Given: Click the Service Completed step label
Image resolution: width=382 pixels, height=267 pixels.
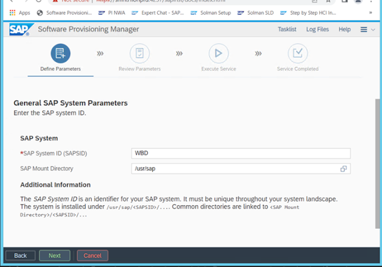Looking at the screenshot, I should tap(298, 69).
